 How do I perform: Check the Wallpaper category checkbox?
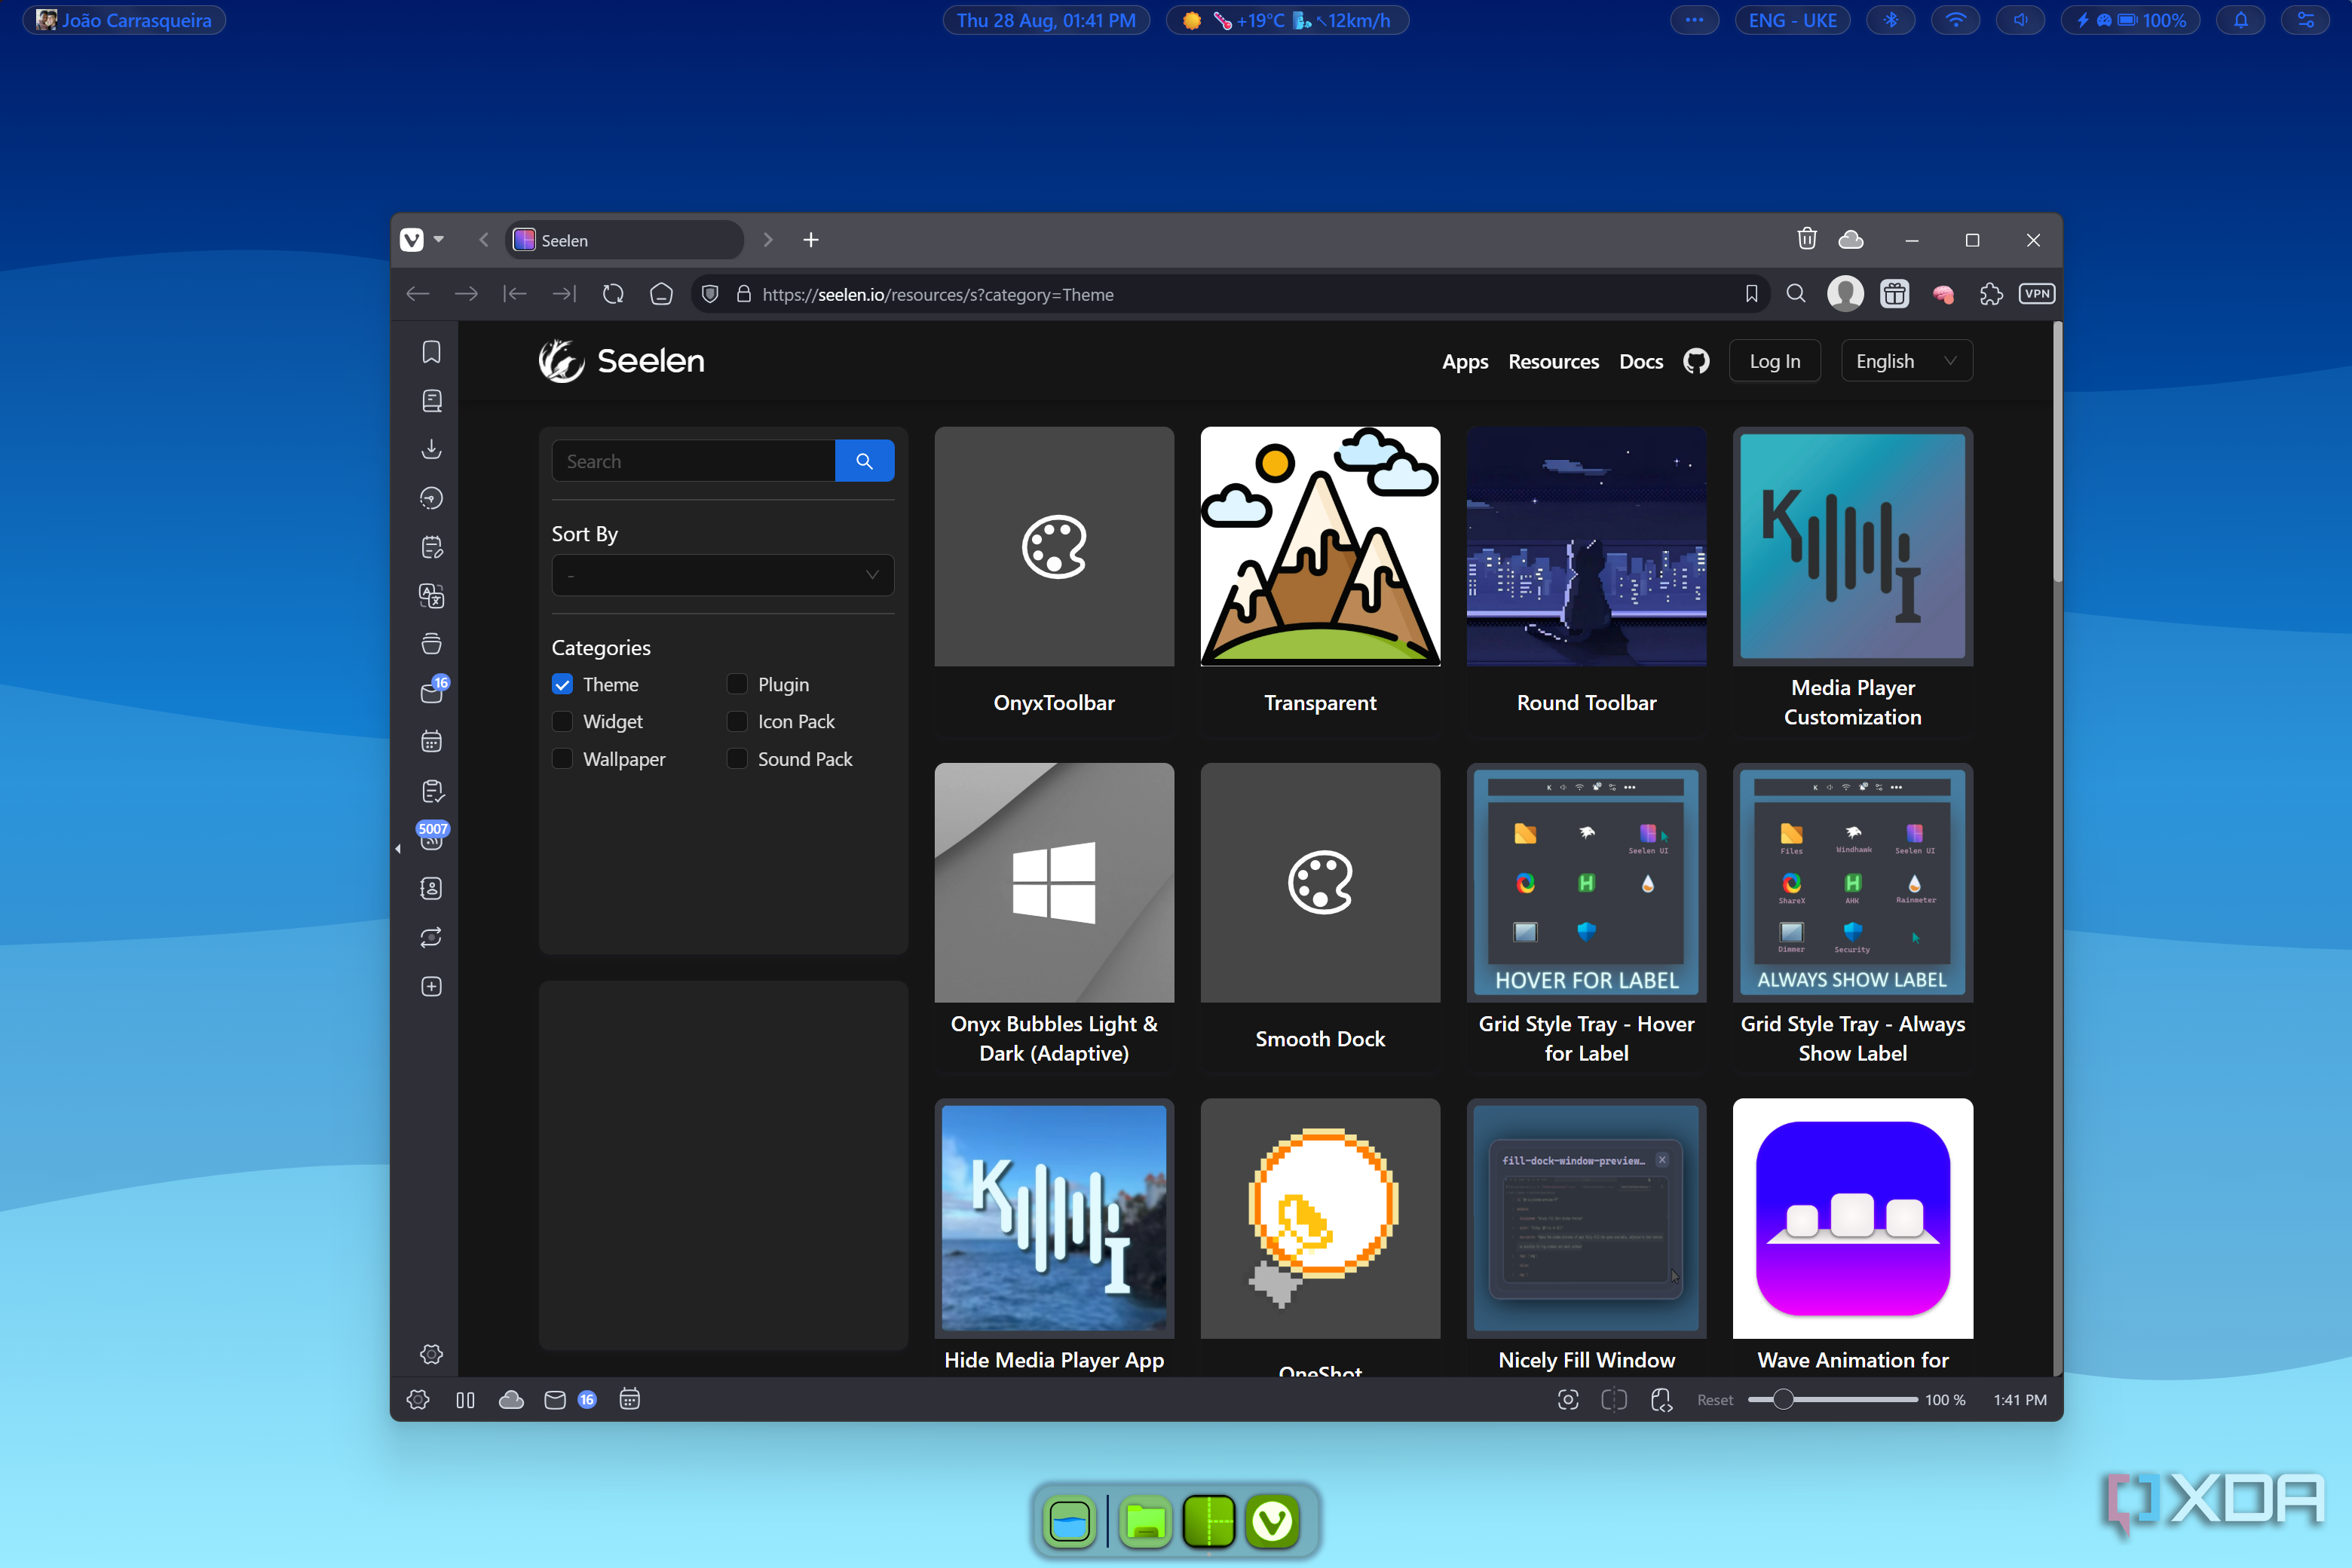(x=562, y=759)
